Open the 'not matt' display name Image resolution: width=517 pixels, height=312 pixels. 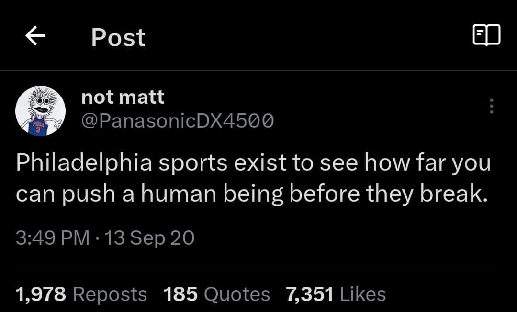point(123,97)
